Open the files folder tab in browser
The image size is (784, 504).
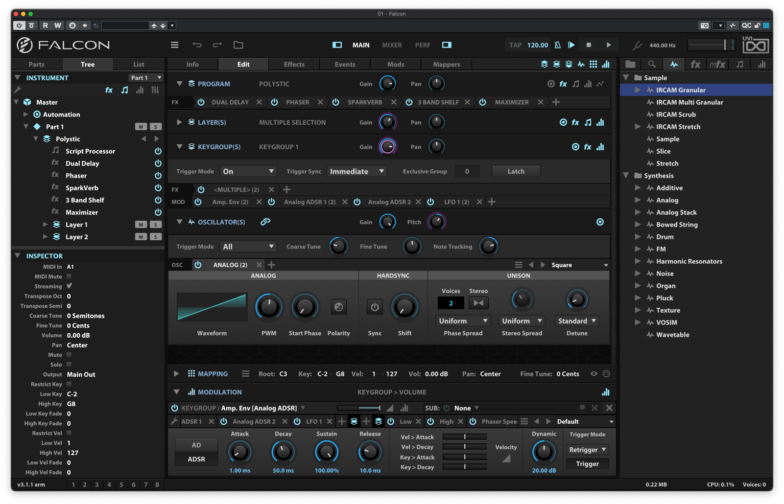(630, 64)
